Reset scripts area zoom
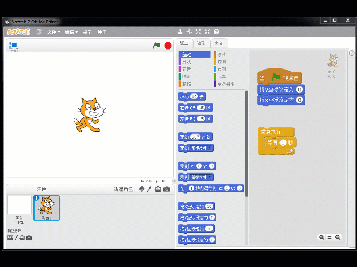The height and width of the screenshot is (267, 357). click(x=330, y=238)
